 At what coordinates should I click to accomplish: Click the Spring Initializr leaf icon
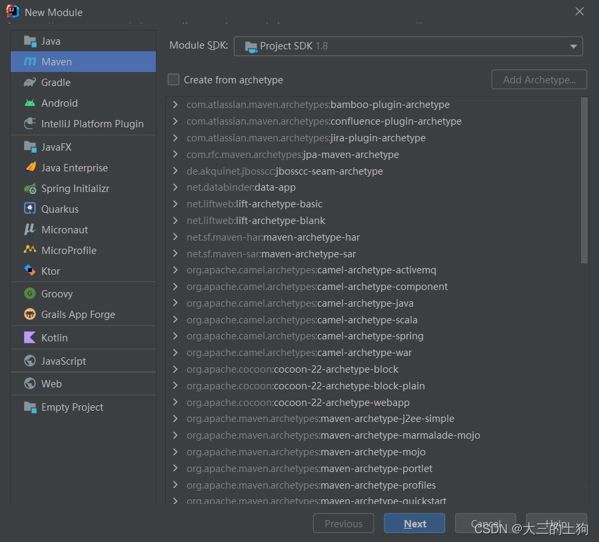tap(30, 188)
